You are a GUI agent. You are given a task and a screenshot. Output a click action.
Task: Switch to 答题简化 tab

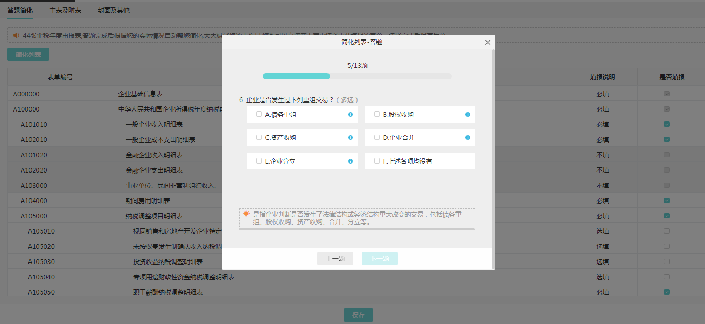[x=20, y=11]
